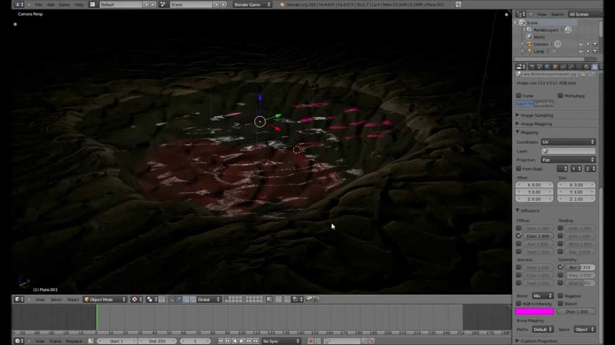
Task: Click the OpenGL render animation clapper icon
Action: pyautogui.click(x=316, y=299)
